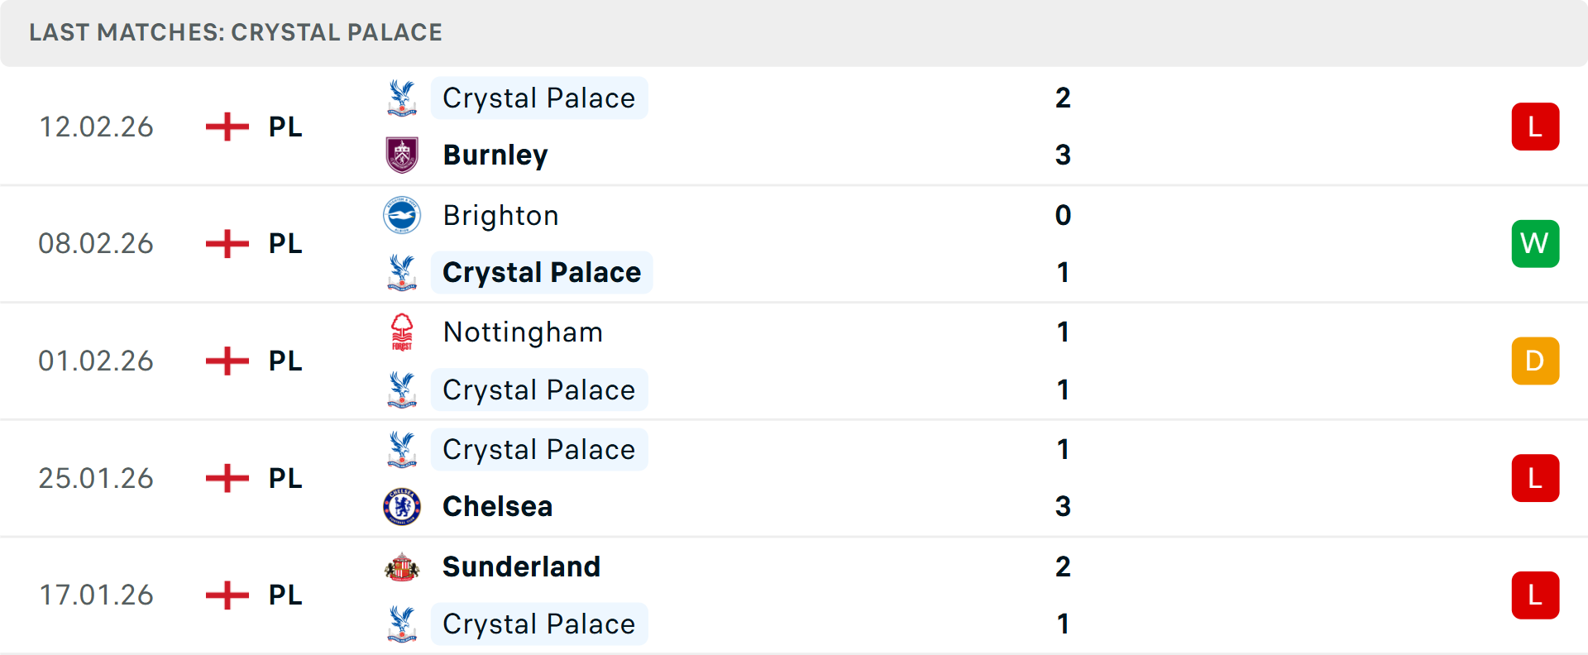Screen dimensions: 1588x655
Task: Click the Brighton seagull crest
Action: (x=402, y=215)
